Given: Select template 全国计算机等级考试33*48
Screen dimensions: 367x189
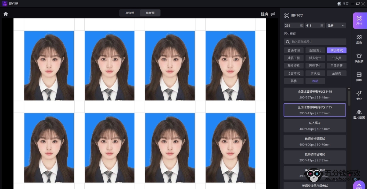Looking at the screenshot, I should 315,94.
